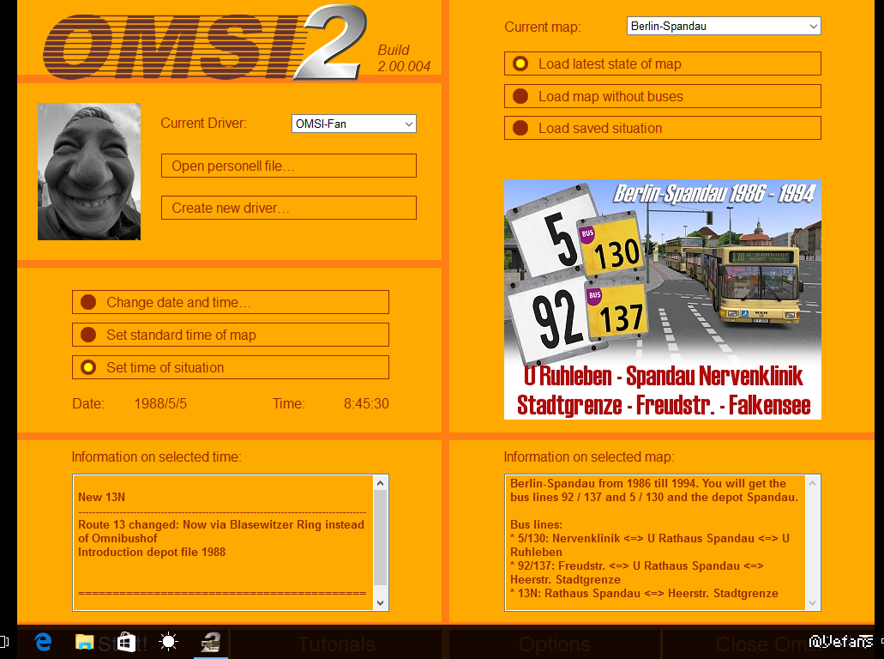Image resolution: width=884 pixels, height=659 pixels.
Task: Open the Current map dropdown
Action: [x=724, y=26]
